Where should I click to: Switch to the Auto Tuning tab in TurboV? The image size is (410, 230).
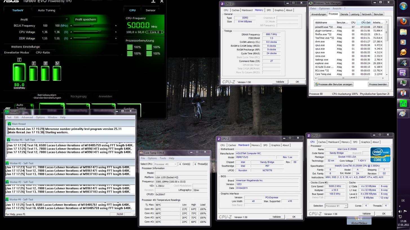46,10
